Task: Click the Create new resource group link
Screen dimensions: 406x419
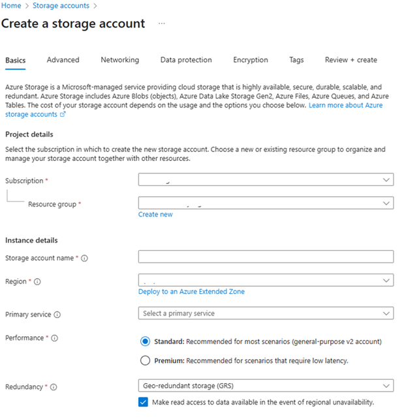Action: [x=155, y=214]
